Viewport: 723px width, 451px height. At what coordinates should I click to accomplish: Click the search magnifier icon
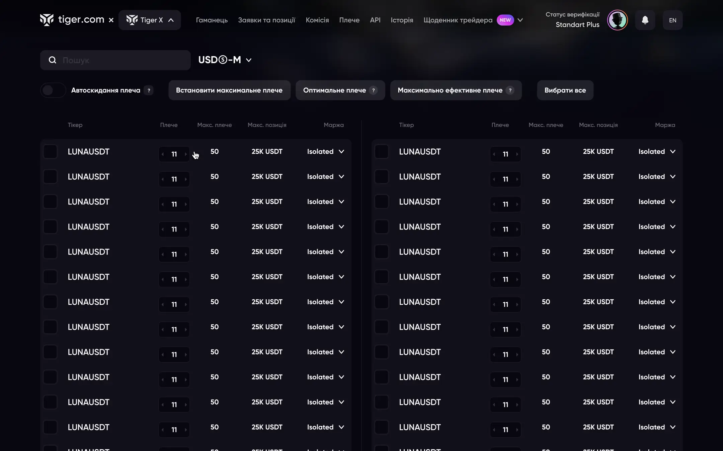53,60
